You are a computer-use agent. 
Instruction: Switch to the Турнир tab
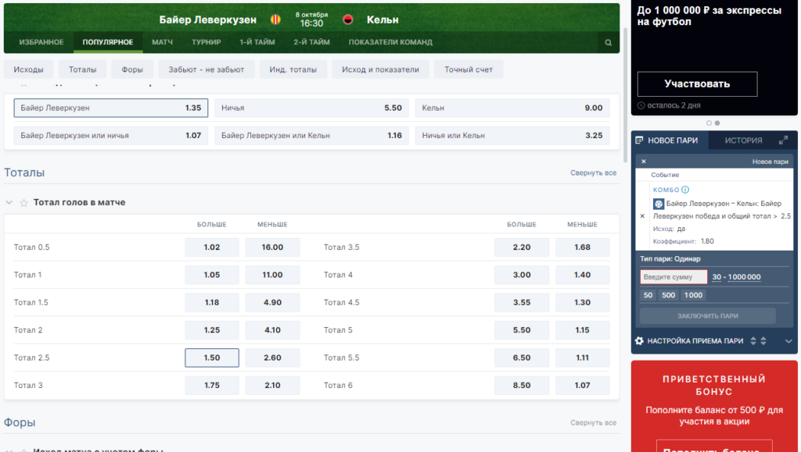pyautogui.click(x=207, y=42)
